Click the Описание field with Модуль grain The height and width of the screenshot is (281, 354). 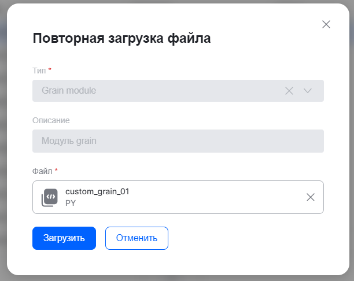(178, 140)
